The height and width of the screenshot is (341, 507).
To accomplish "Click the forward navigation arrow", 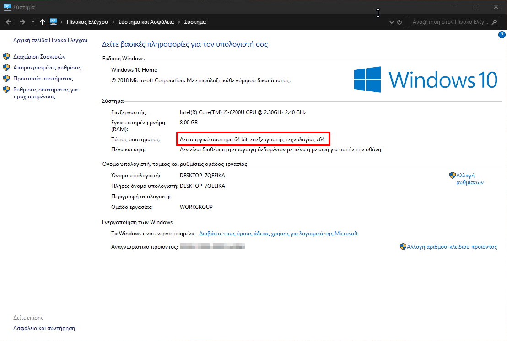I will pyautogui.click(x=22, y=22).
